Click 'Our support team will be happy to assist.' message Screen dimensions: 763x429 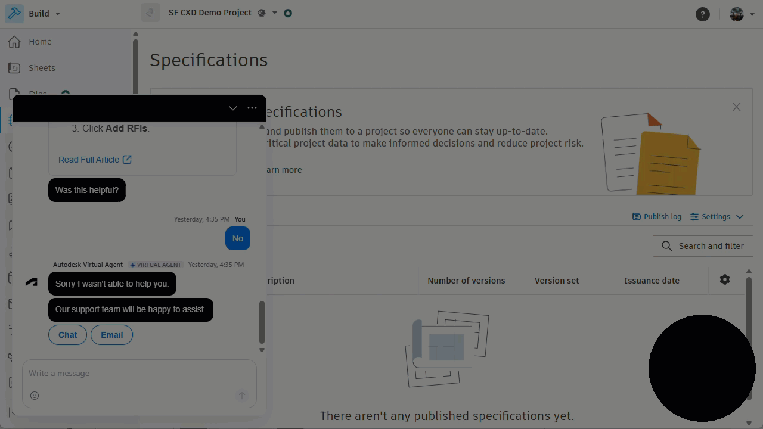(131, 309)
